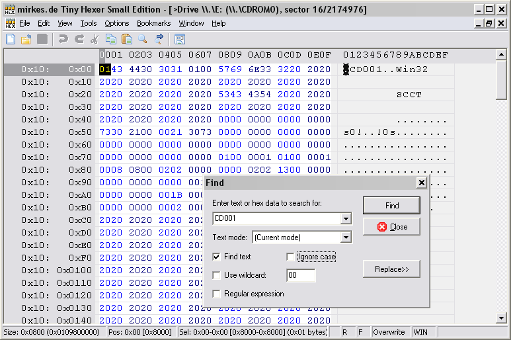The height and width of the screenshot is (340, 511).
Task: Click the last toolbar icon after the separator
Action: 180,40
